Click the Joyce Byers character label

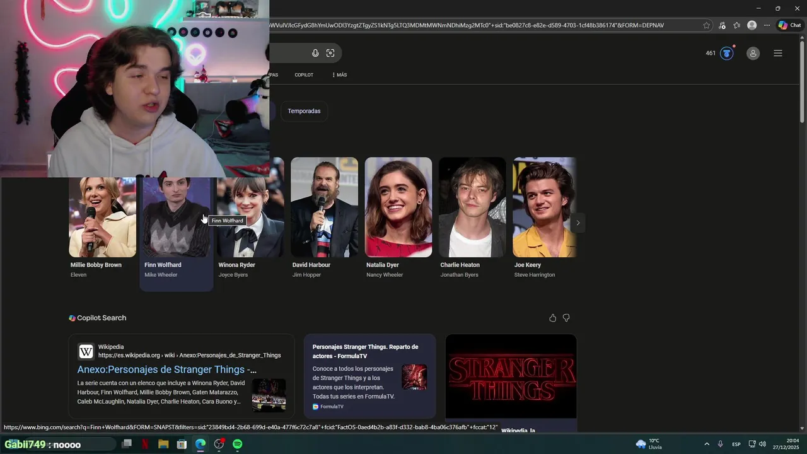[x=233, y=275]
